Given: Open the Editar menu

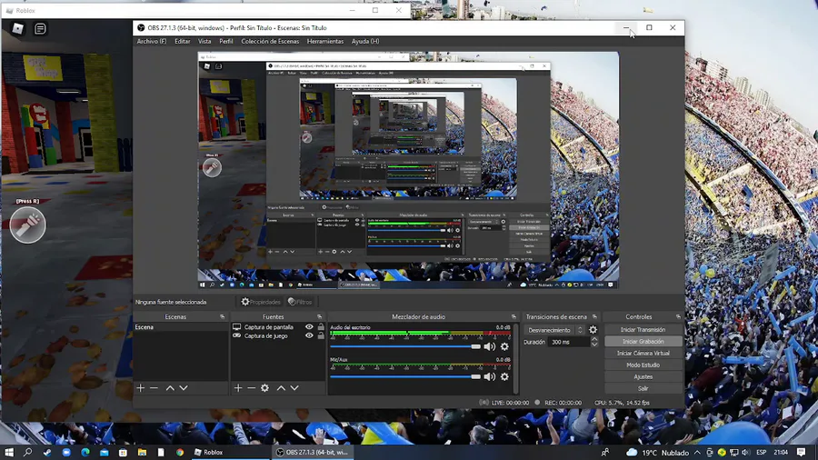Looking at the screenshot, I should pos(182,41).
